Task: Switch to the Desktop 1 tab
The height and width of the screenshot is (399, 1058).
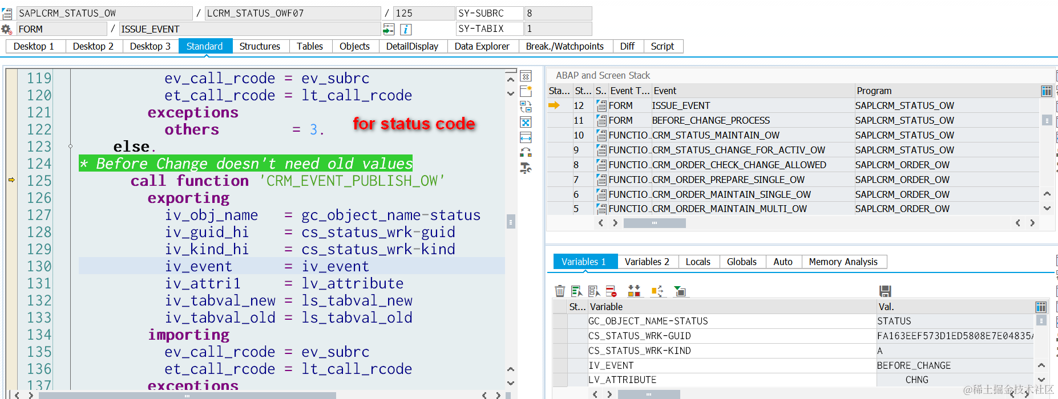Action: [x=34, y=46]
